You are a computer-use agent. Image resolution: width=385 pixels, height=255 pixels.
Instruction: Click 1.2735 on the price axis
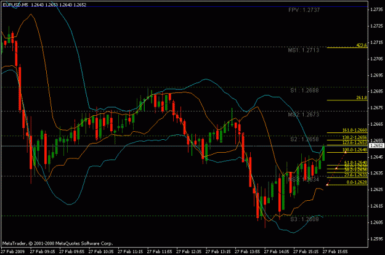376,10
